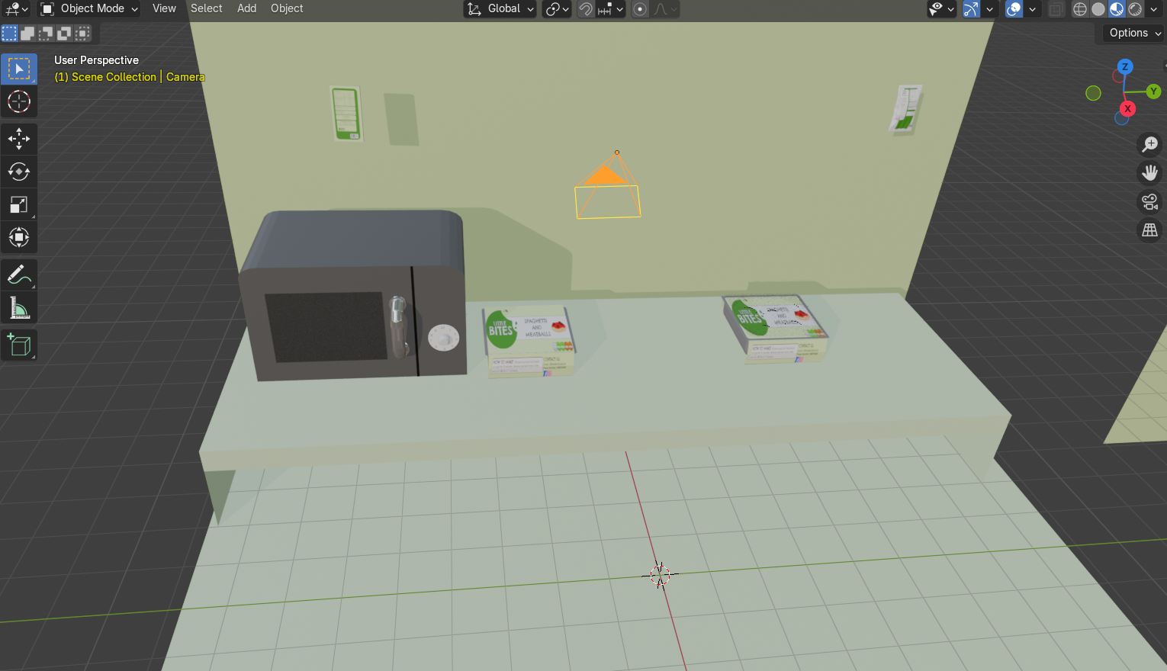Select the Add Cube tool

click(x=19, y=345)
